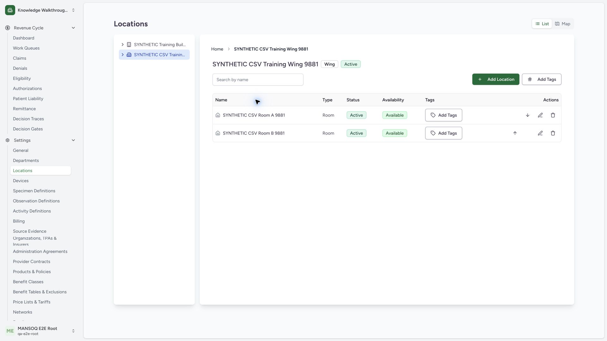The height and width of the screenshot is (341, 607).
Task: Collapse the Revenue Cycle section
Action: pos(73,28)
